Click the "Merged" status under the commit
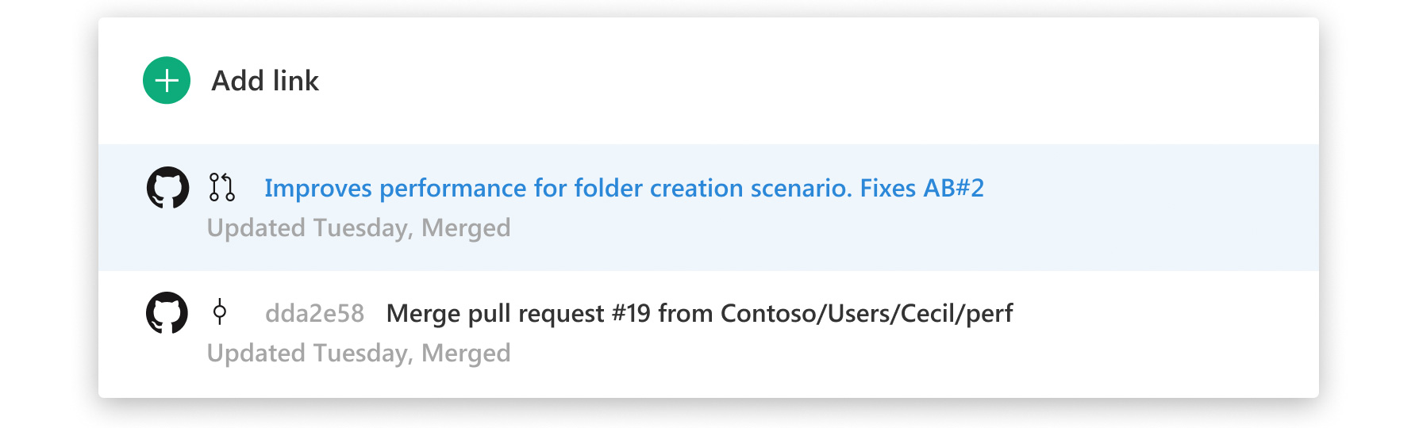The width and height of the screenshot is (1419, 428). tap(466, 353)
